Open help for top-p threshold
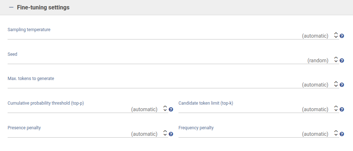The image size is (353, 151). [x=171, y=109]
